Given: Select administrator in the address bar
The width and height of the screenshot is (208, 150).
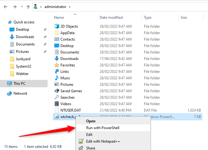Looking at the screenshot, I should 55,7.
